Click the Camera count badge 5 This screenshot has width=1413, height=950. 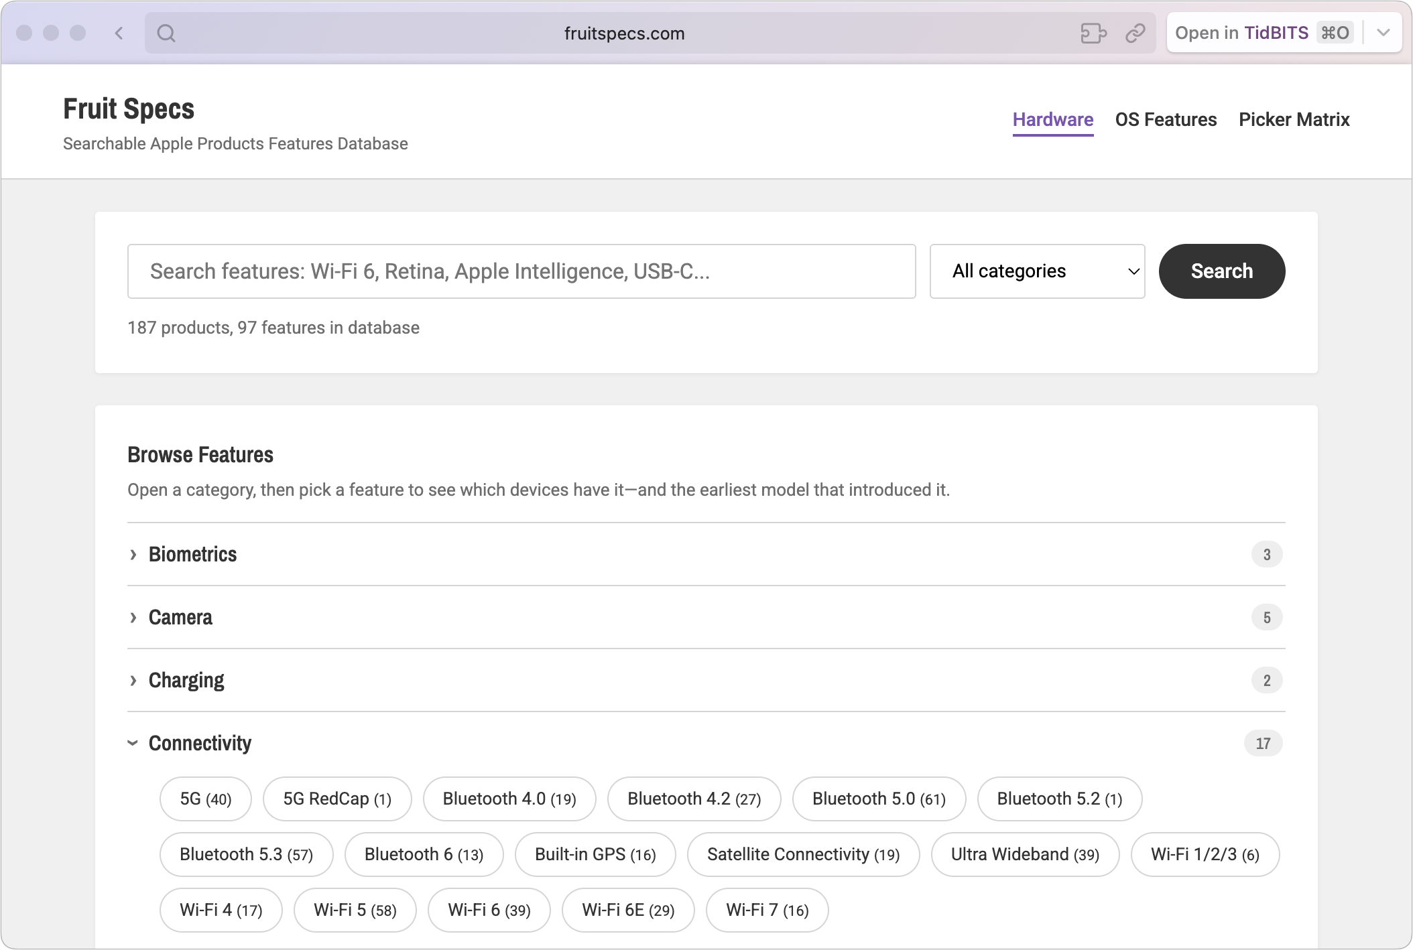pyautogui.click(x=1266, y=618)
